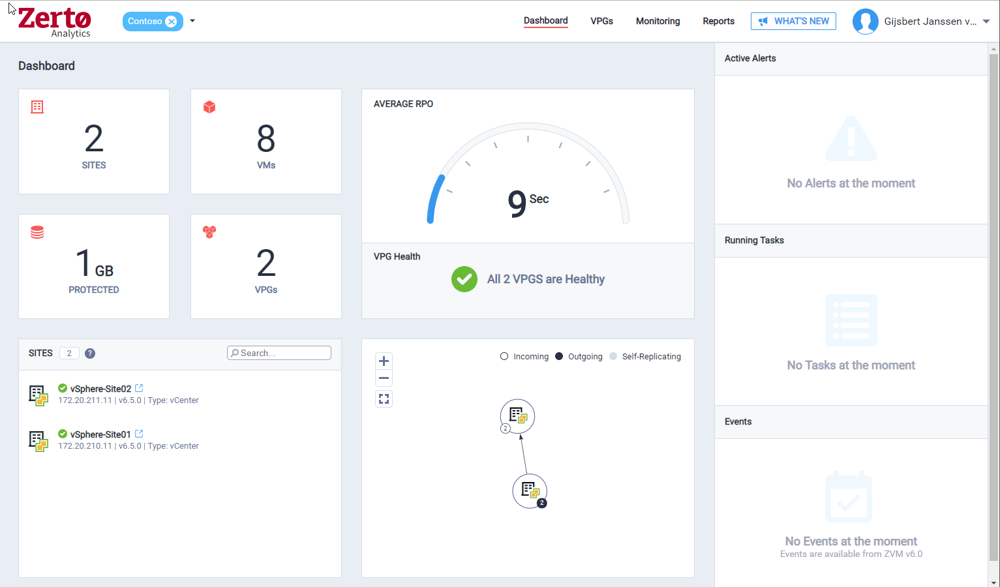The height and width of the screenshot is (587, 1000).
Task: Select the Self-Replicating radio button
Action: click(613, 356)
